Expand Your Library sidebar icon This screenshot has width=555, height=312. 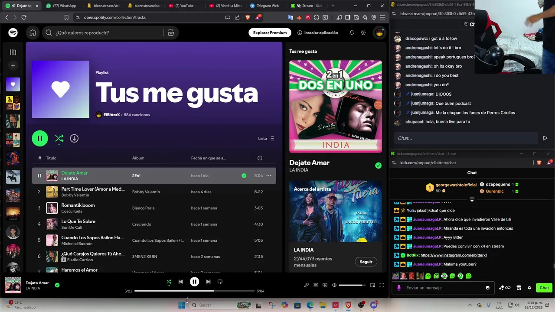tap(13, 52)
